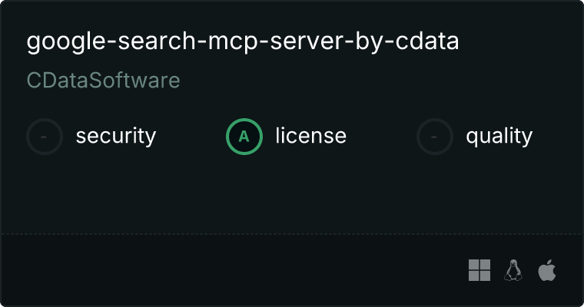
Task: Click the green A license grade badge
Action: pyautogui.click(x=244, y=137)
